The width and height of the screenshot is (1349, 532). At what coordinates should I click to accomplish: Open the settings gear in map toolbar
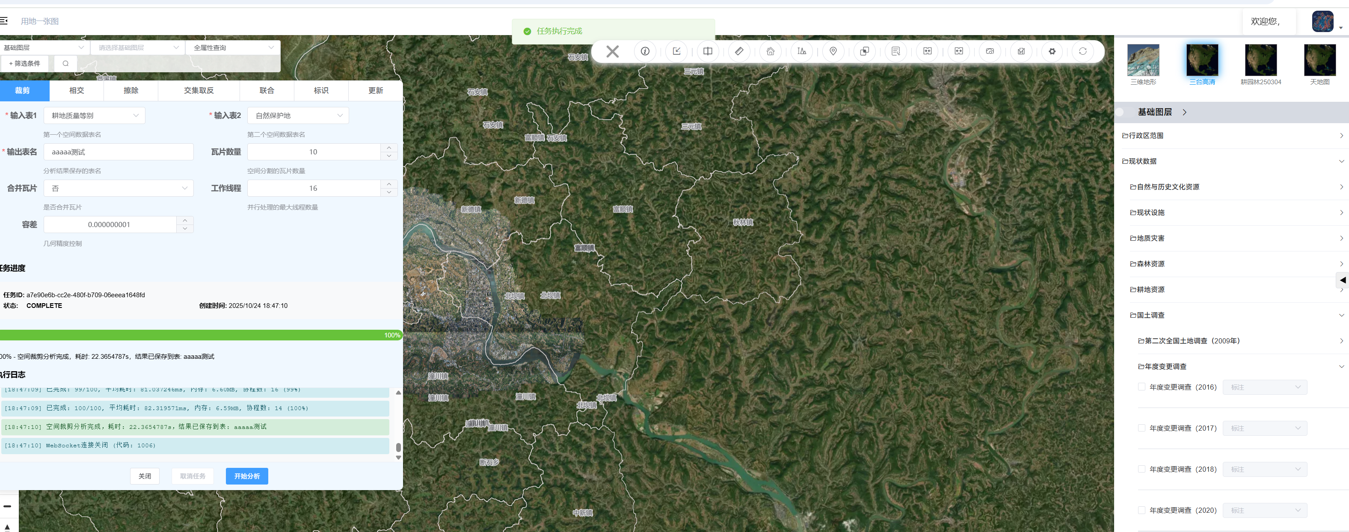tap(1052, 51)
